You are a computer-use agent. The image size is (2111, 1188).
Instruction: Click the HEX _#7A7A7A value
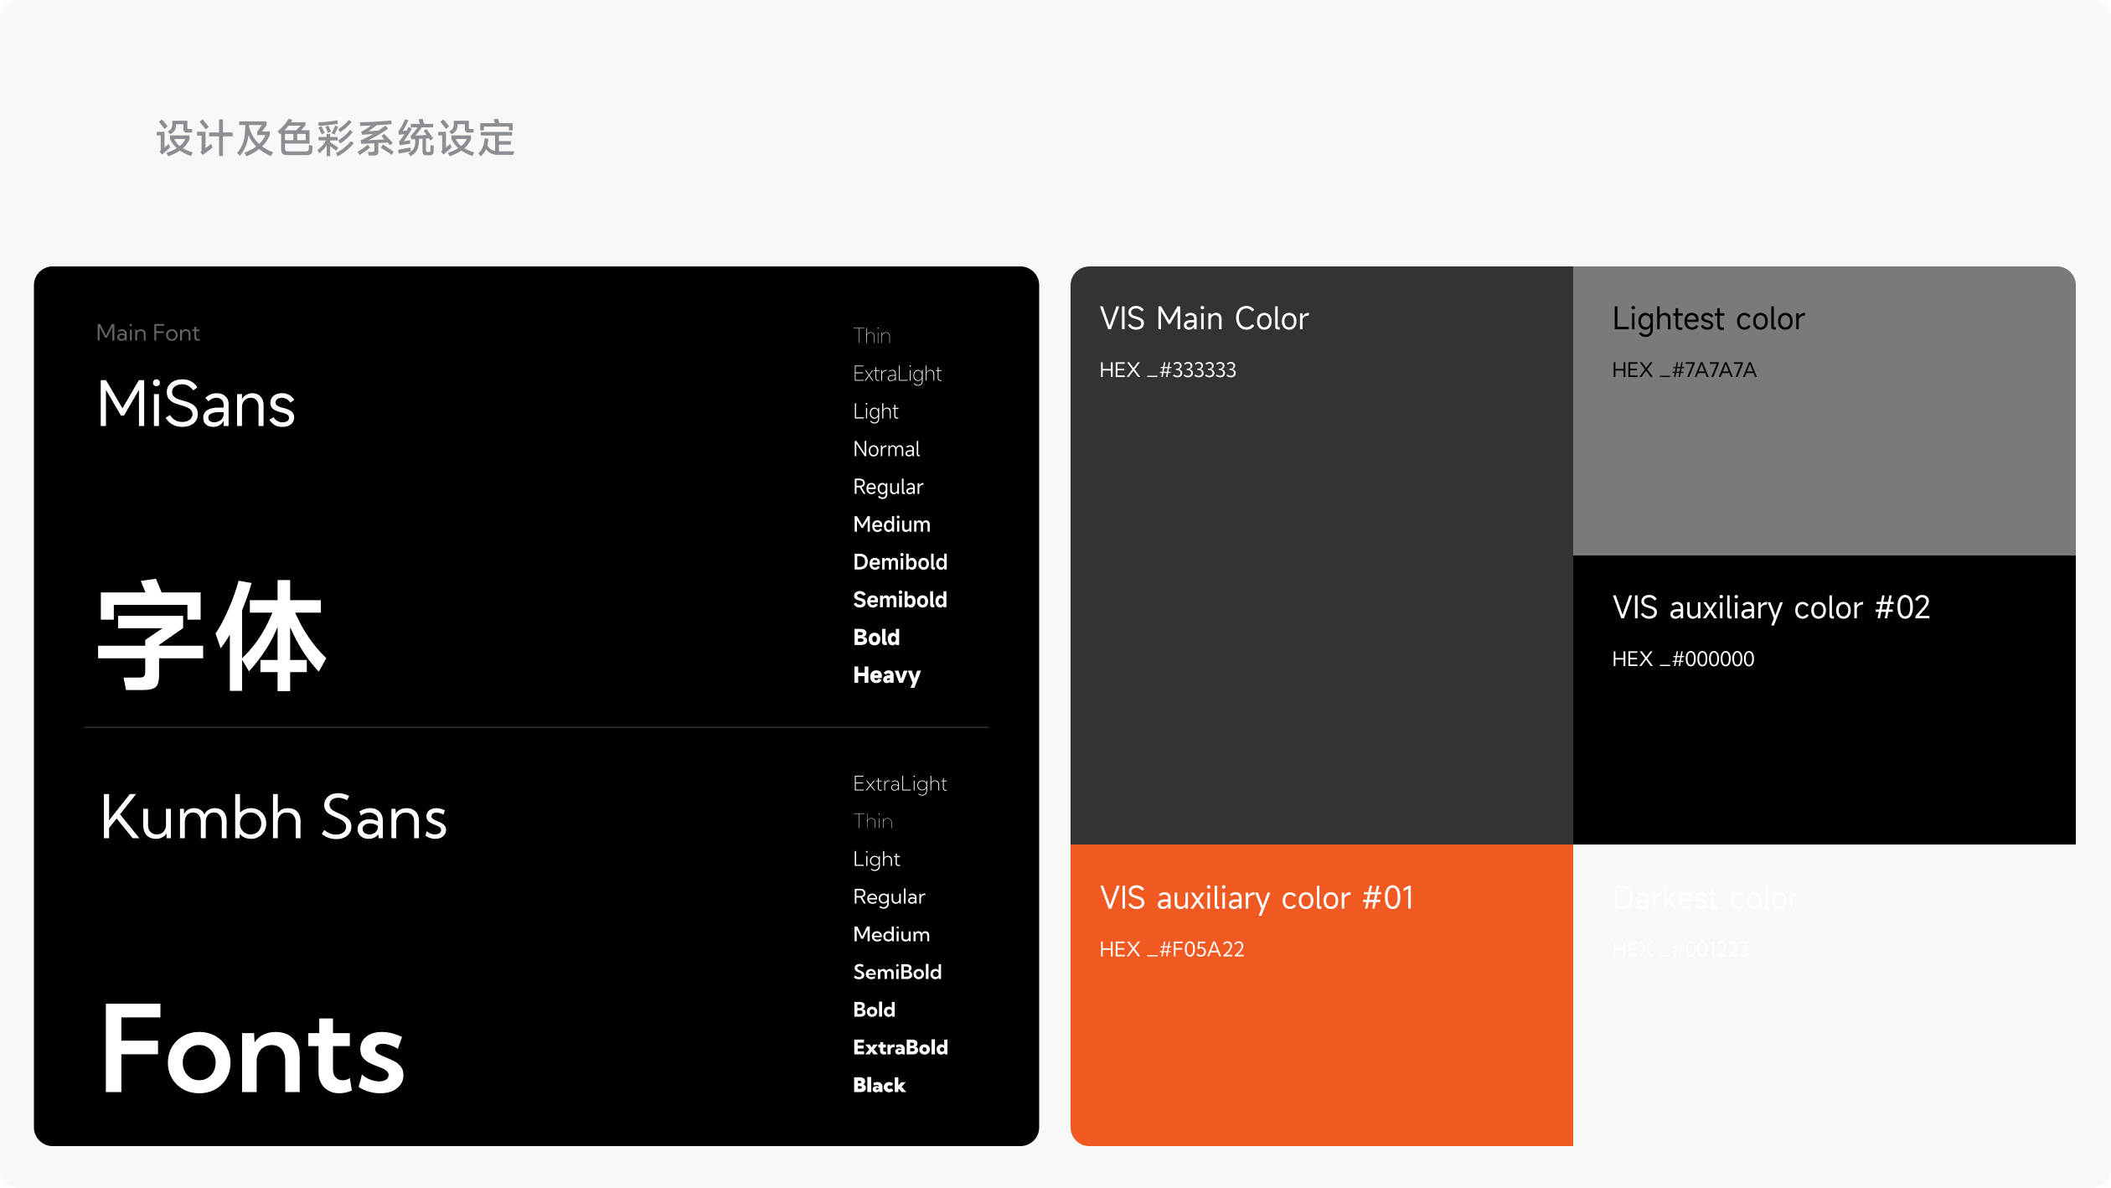pos(1684,369)
